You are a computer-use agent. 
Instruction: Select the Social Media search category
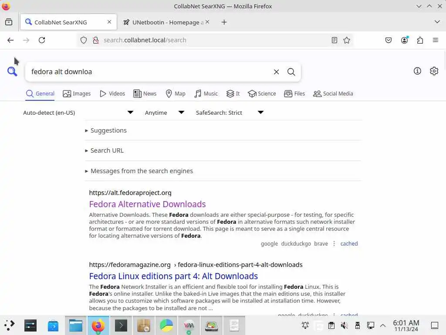point(333,94)
